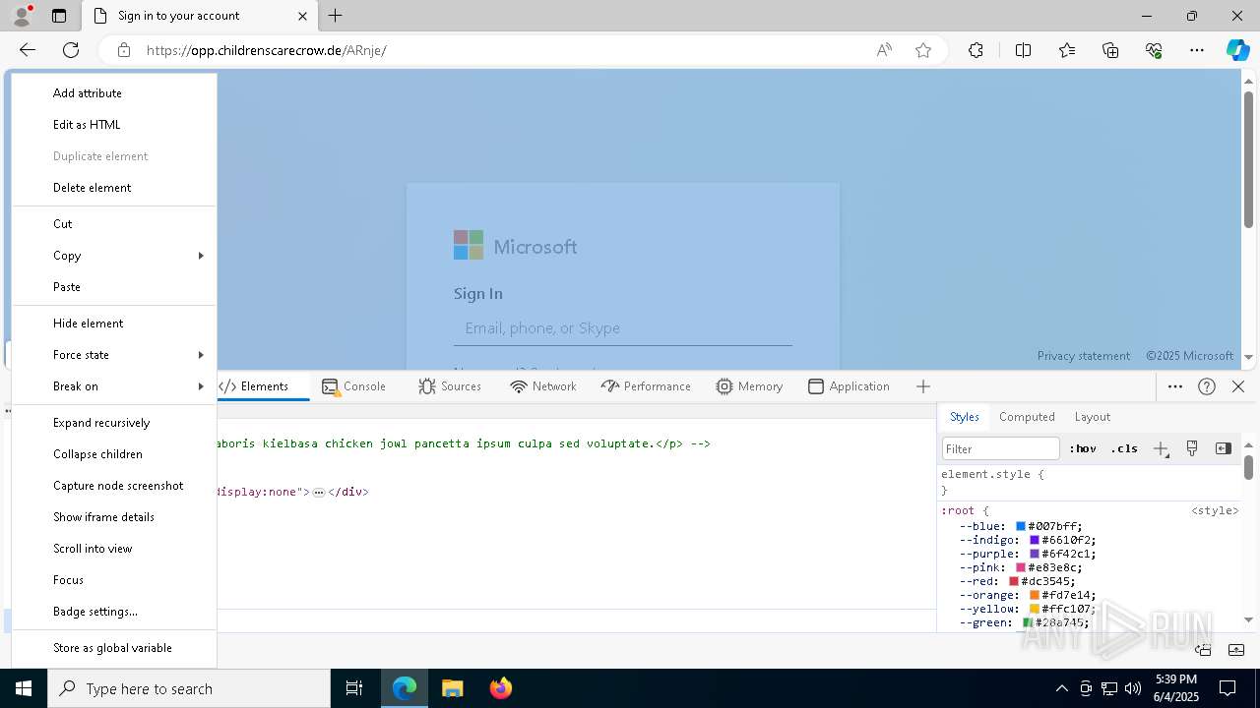Click the Read aloud icon
Screen dimensions: 1260x708
884,50
